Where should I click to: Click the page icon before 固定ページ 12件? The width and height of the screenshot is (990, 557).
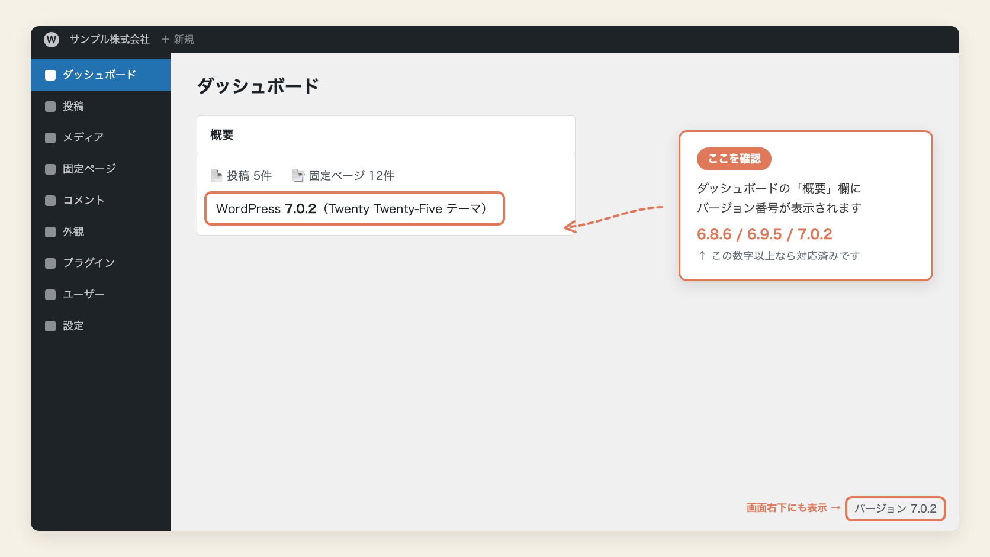pos(298,176)
